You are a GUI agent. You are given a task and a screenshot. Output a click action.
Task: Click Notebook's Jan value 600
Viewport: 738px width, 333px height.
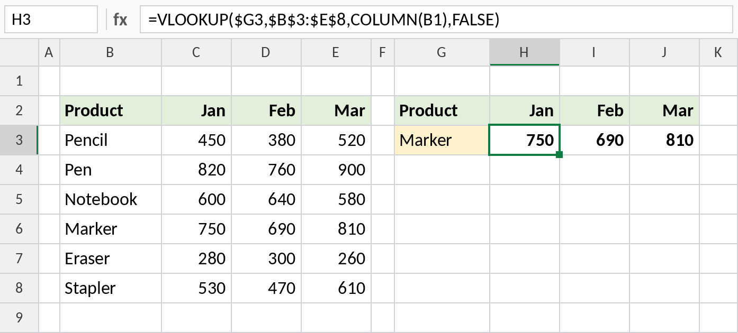(196, 199)
